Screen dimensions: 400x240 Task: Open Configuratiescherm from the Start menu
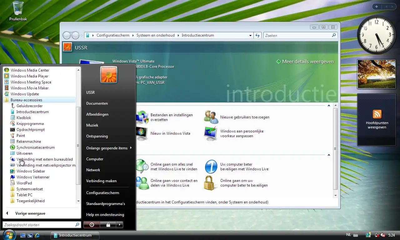(x=102, y=193)
